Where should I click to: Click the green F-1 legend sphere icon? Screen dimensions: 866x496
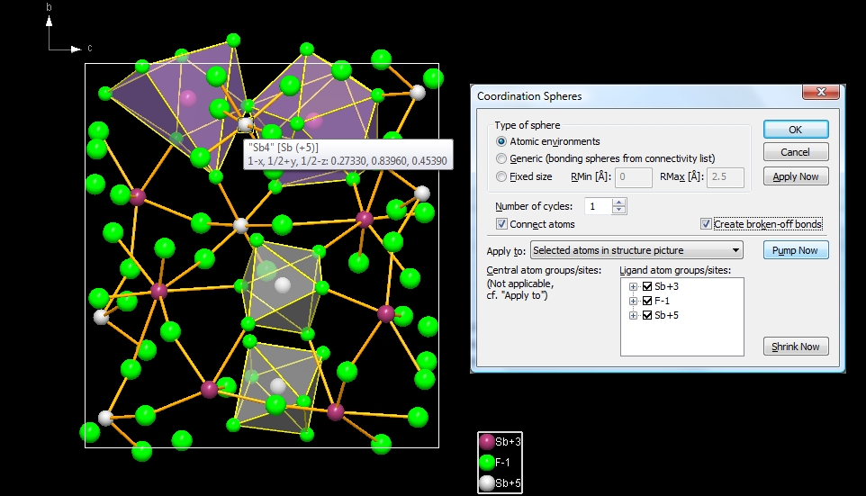(x=487, y=463)
